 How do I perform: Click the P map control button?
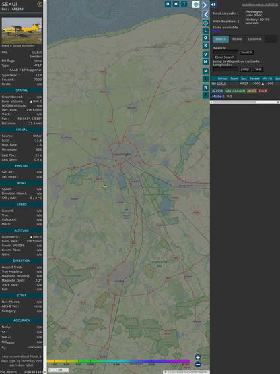tap(205, 71)
